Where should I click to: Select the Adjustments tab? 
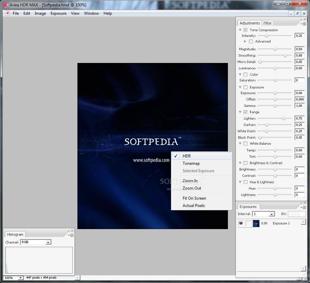[x=249, y=23]
